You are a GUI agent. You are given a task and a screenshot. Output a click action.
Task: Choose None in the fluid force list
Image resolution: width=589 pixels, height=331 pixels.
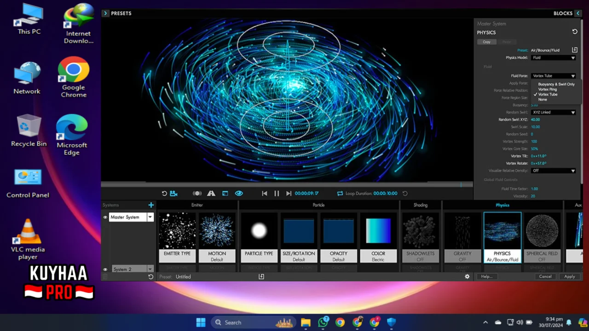coord(543,99)
